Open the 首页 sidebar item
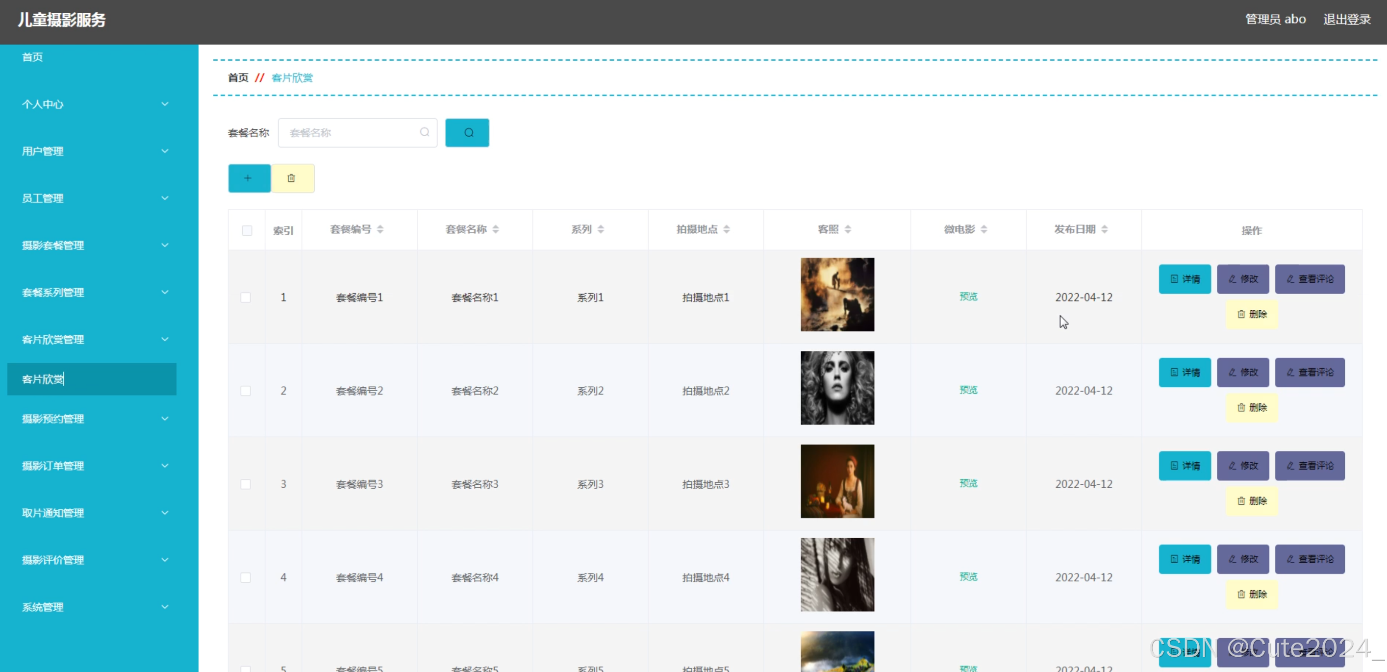 (32, 57)
